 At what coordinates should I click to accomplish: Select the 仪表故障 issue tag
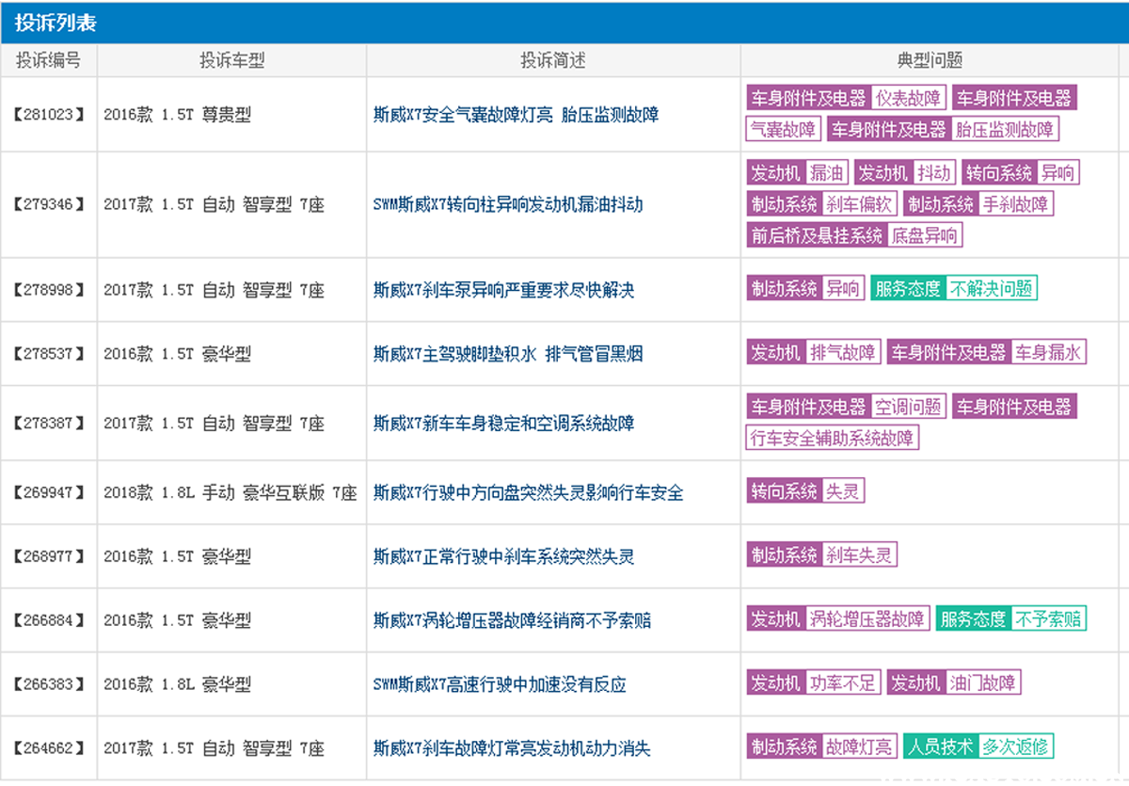click(908, 98)
